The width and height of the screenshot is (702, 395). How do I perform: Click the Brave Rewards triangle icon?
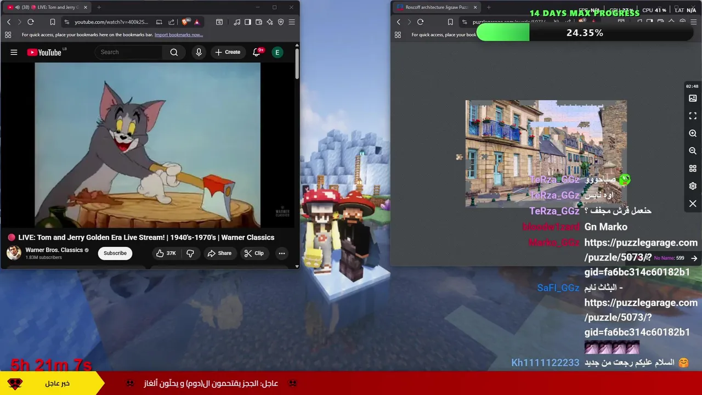(x=197, y=22)
